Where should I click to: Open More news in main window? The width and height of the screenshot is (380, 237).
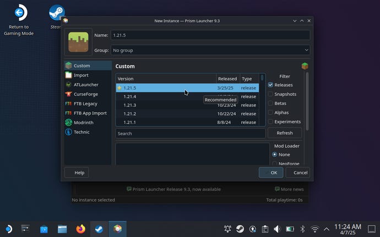(x=289, y=189)
